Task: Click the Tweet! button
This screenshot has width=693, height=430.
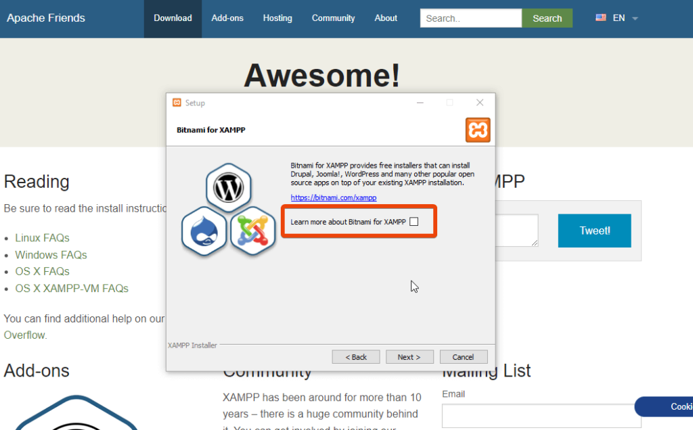Action: point(594,230)
